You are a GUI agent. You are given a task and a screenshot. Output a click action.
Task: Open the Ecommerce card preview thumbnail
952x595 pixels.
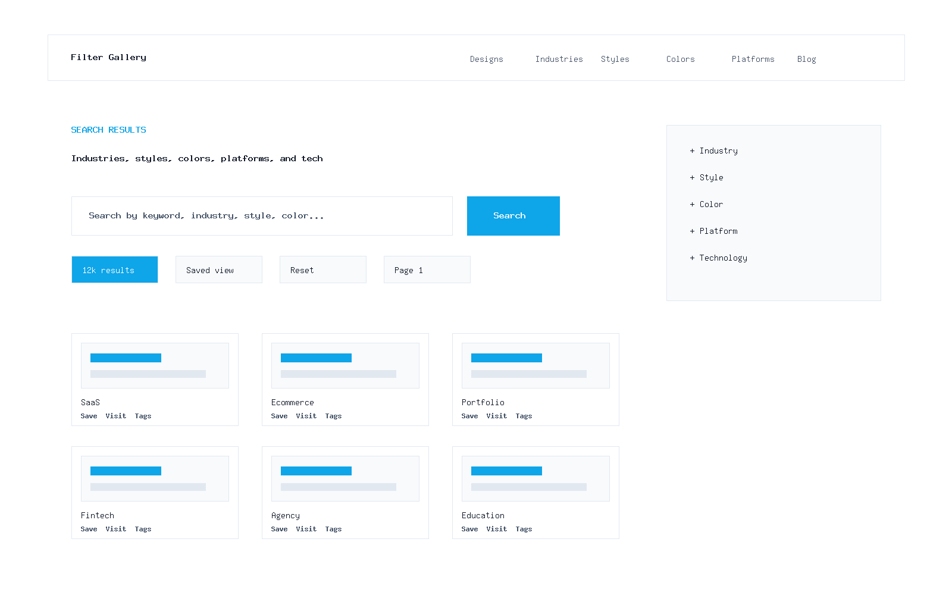click(345, 365)
